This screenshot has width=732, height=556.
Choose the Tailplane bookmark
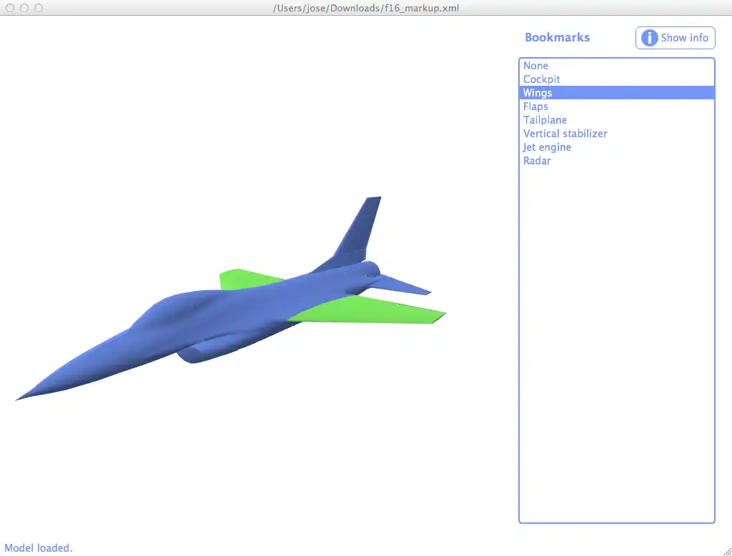pyautogui.click(x=617, y=120)
